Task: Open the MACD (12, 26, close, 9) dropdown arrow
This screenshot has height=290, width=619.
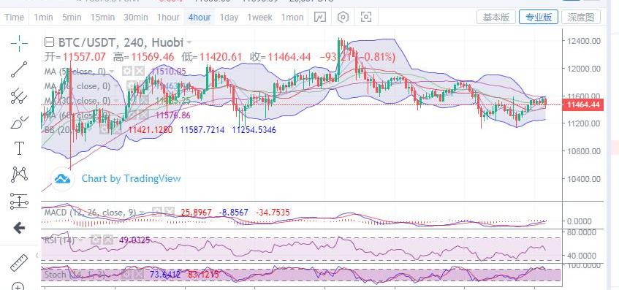Action: click(x=142, y=213)
